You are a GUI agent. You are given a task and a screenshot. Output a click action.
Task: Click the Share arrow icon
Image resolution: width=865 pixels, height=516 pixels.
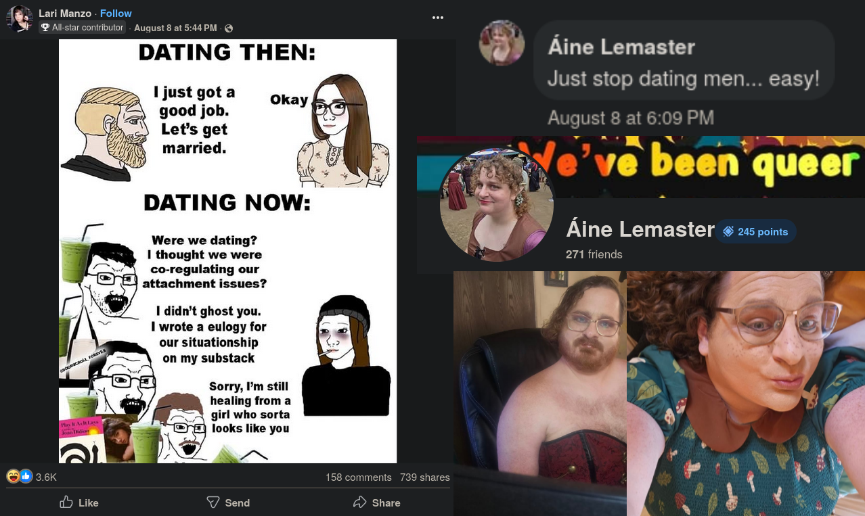coord(360,502)
